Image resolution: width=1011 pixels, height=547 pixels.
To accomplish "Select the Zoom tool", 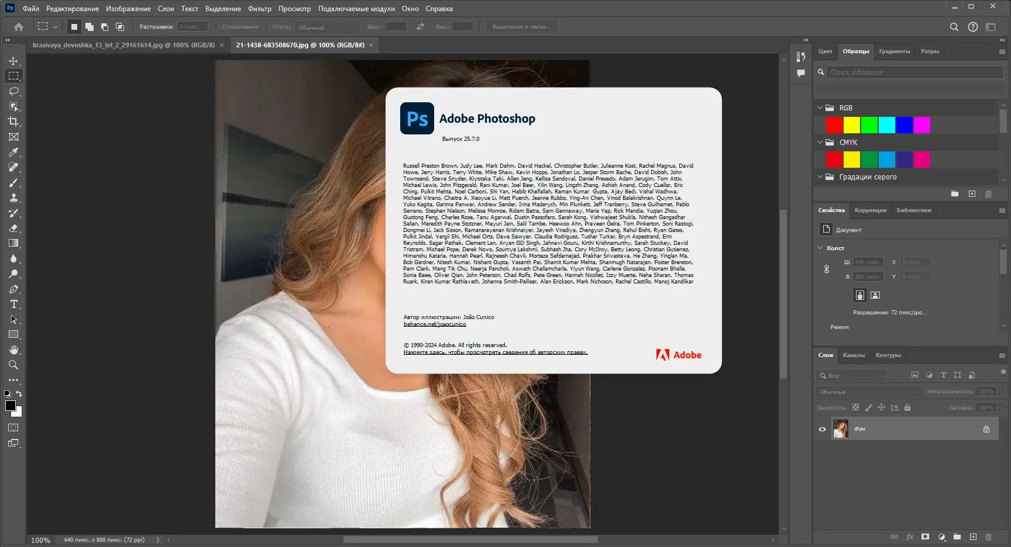I will coord(13,365).
